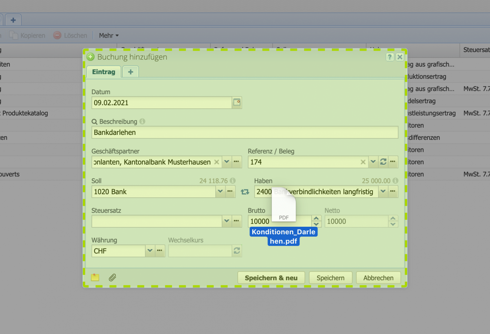Open the Währung currency dropdown
This screenshot has width=490, height=334.
click(150, 251)
